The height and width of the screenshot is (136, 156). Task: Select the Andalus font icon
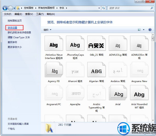pyautogui.click(x=118, y=70)
